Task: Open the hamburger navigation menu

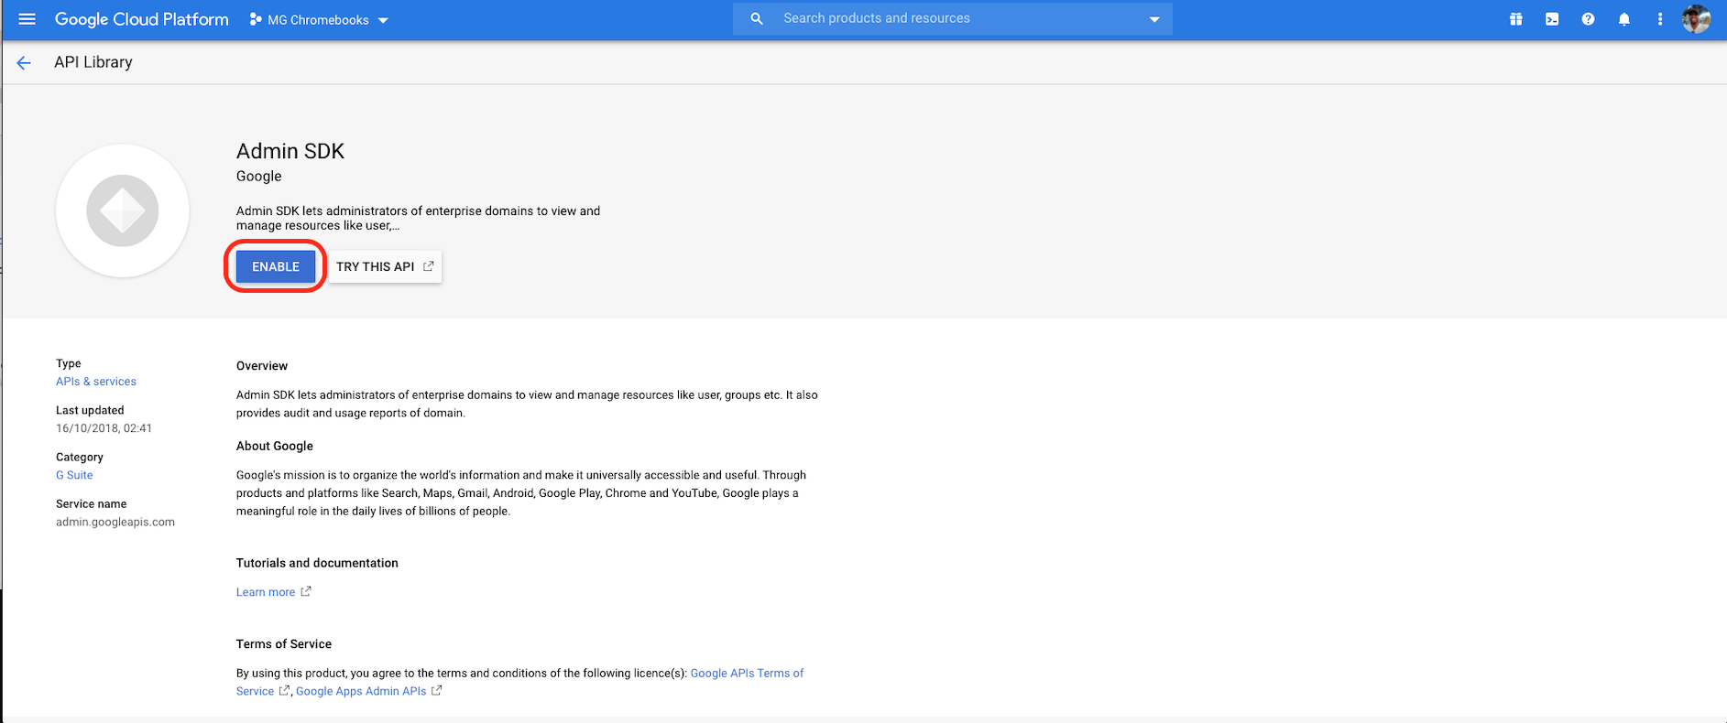Action: (27, 19)
